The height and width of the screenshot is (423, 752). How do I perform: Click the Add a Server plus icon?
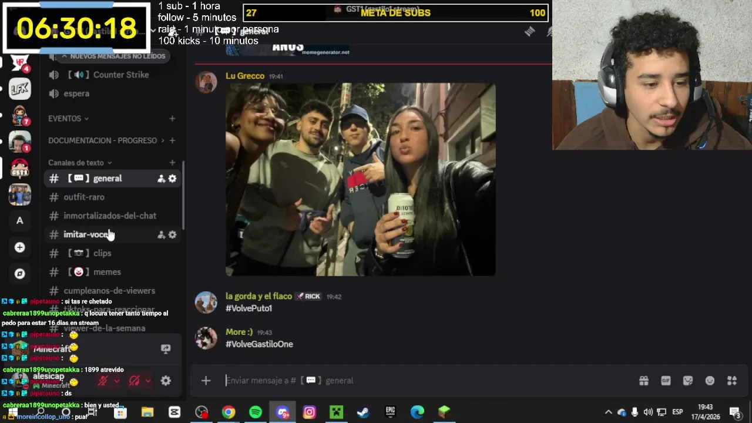tap(20, 247)
